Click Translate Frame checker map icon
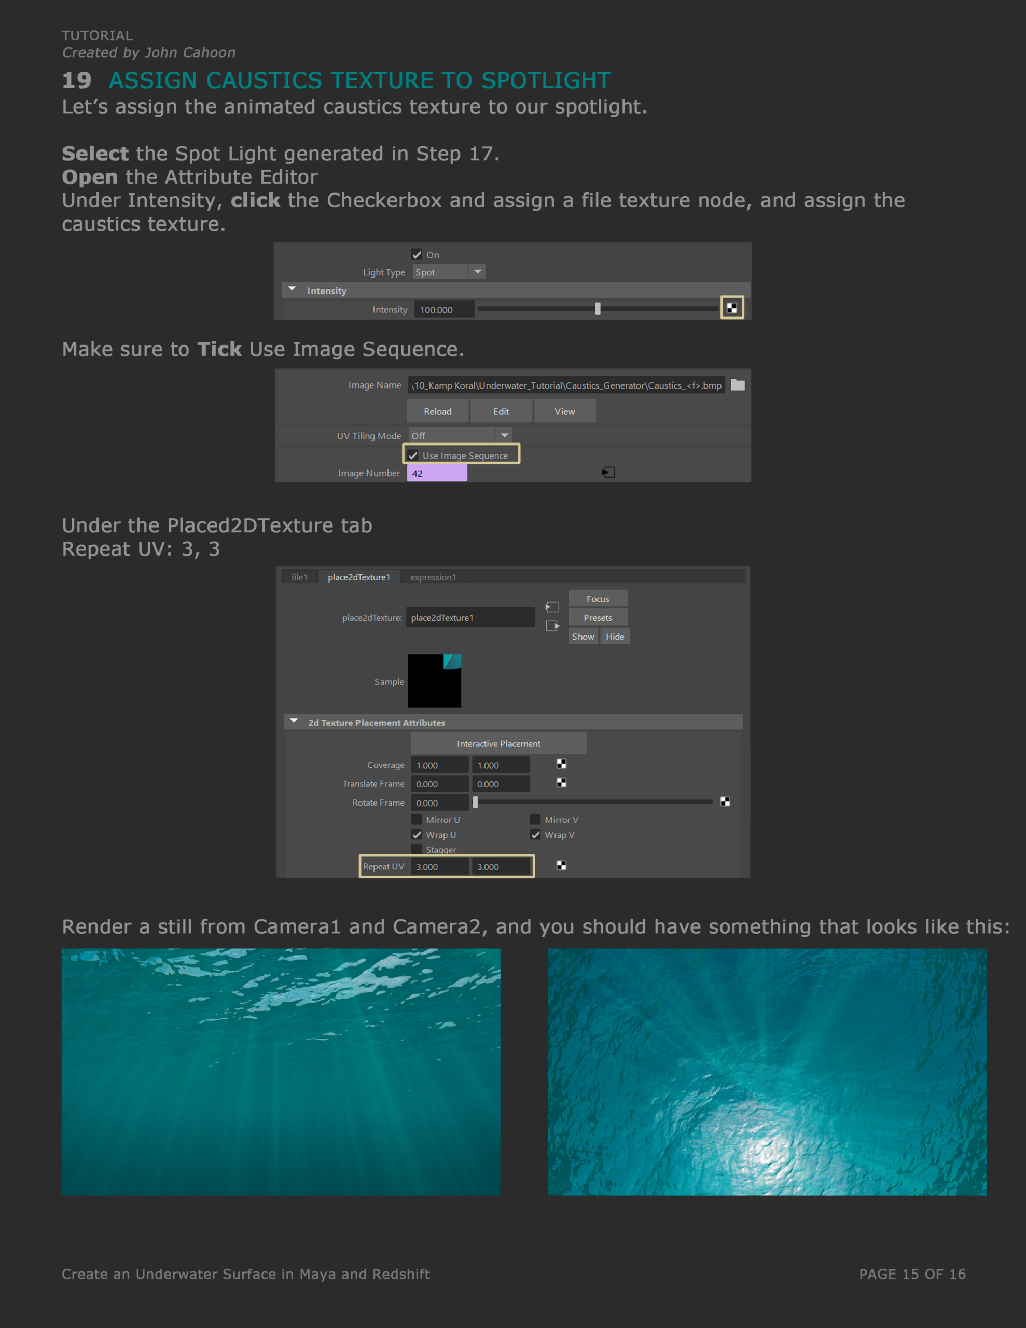This screenshot has height=1328, width=1026. pyautogui.click(x=561, y=783)
